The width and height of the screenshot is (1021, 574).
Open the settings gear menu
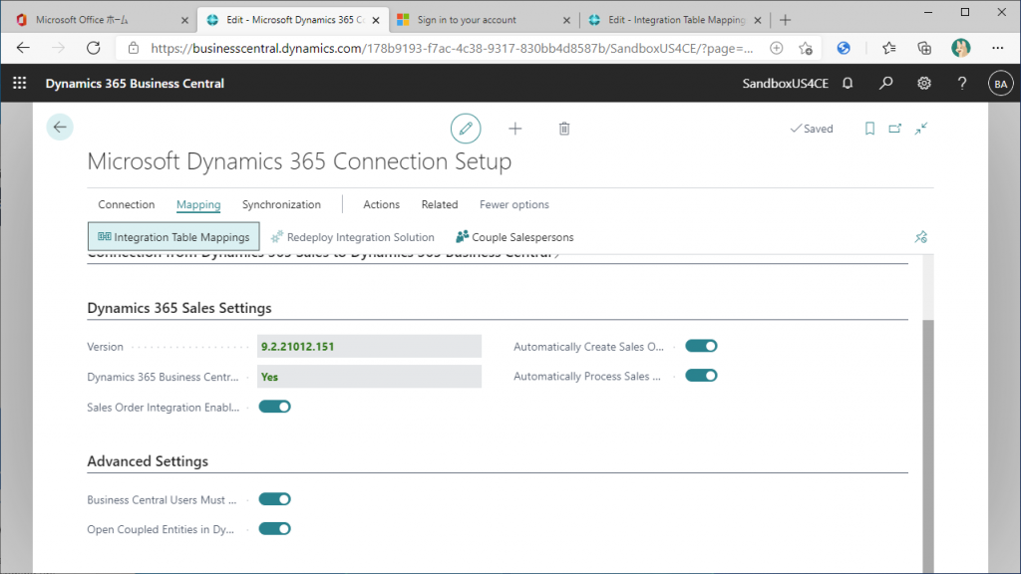(924, 84)
